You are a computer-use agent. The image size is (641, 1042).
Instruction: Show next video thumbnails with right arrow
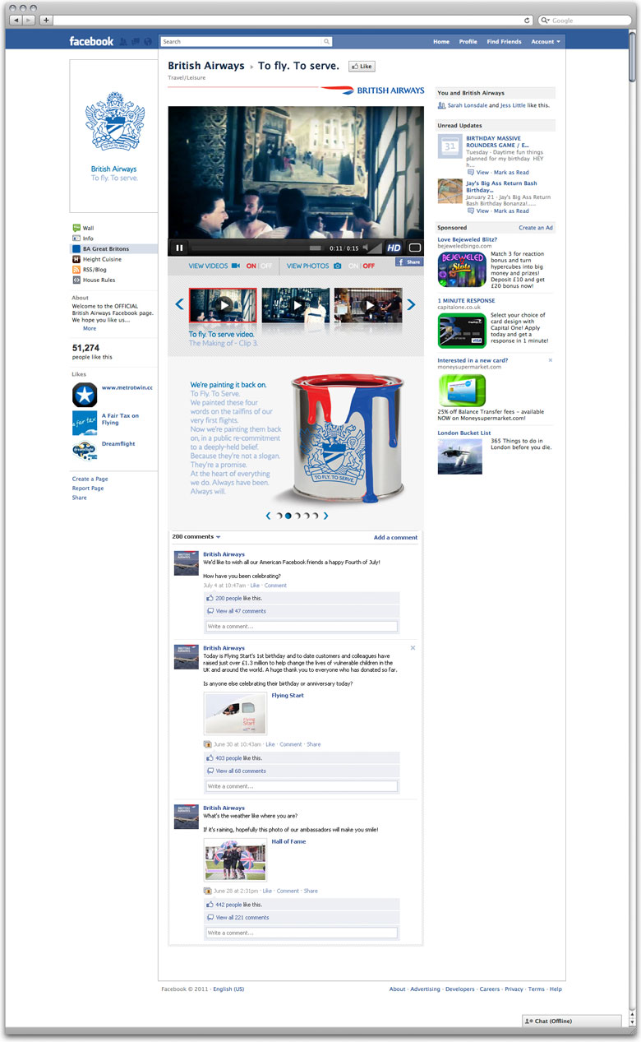(412, 304)
